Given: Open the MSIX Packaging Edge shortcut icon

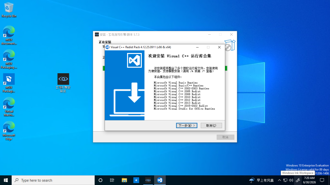Looking at the screenshot, I should (9, 59).
